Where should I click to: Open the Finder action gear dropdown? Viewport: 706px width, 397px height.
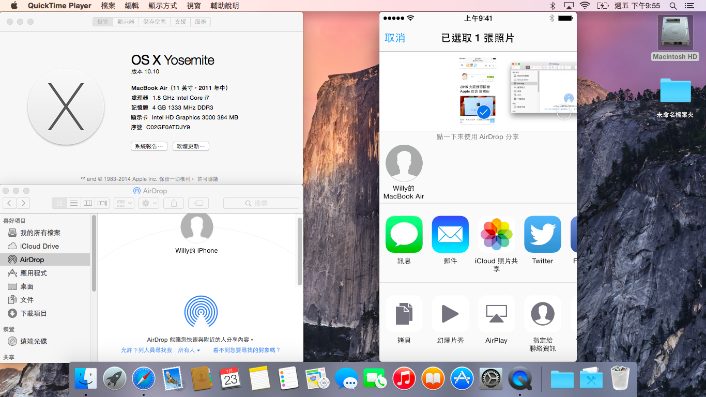[x=150, y=203]
